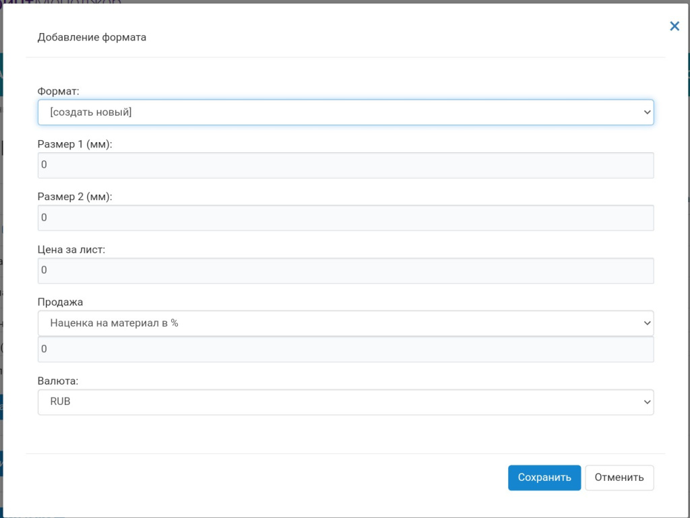
Task: Click the Цена за лист: label
Action: click(71, 249)
